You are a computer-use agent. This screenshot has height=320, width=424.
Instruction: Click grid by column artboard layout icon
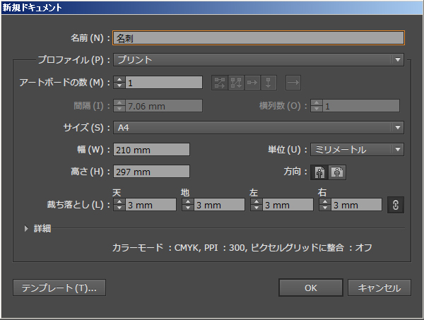(x=236, y=83)
